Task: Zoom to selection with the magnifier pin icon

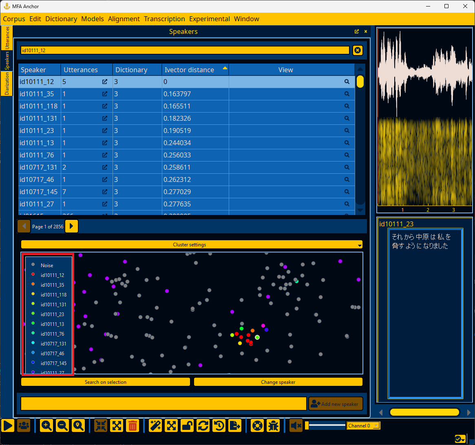Action: [78, 425]
